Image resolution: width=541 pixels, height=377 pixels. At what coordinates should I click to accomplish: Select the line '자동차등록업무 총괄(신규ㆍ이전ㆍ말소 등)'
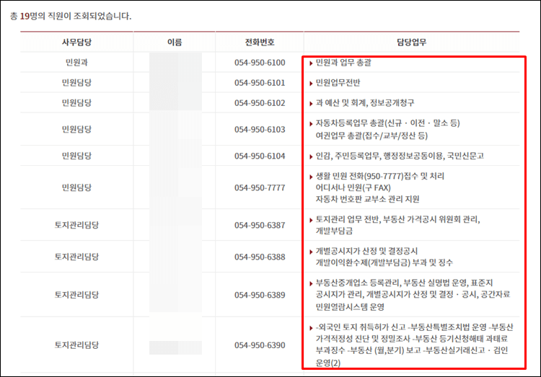387,123
